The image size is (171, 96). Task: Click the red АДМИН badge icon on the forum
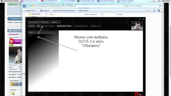click(x=11, y=41)
